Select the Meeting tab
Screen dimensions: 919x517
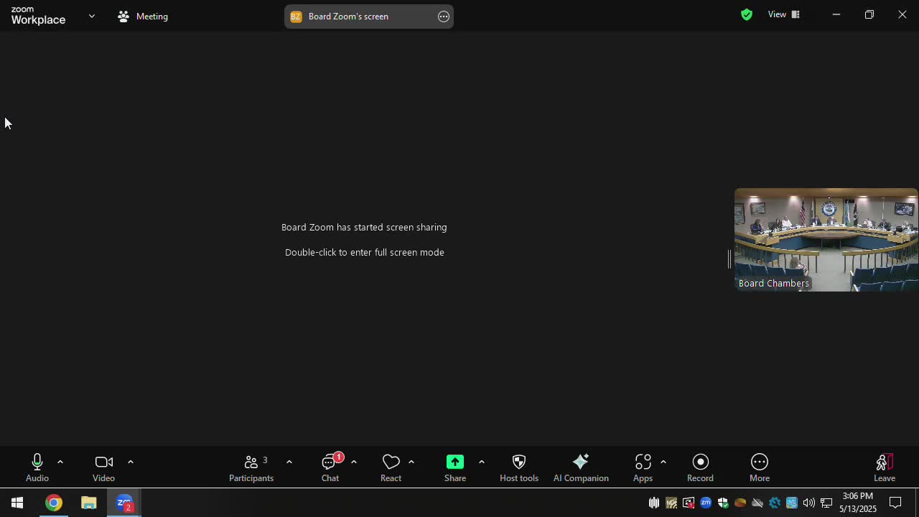click(x=144, y=16)
